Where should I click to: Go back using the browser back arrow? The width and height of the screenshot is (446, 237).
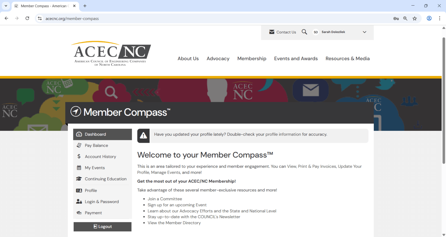tap(6, 18)
